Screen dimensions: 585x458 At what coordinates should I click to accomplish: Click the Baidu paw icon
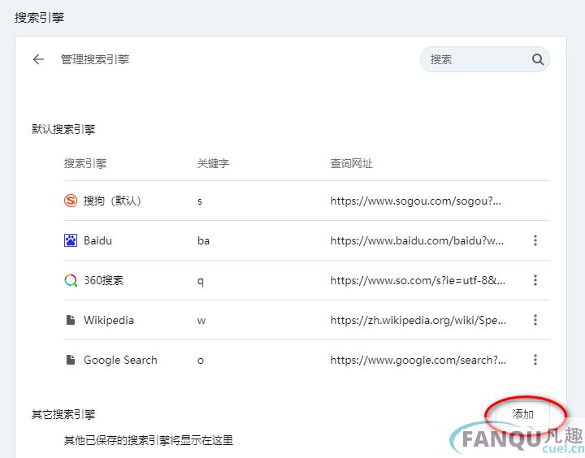coord(71,240)
